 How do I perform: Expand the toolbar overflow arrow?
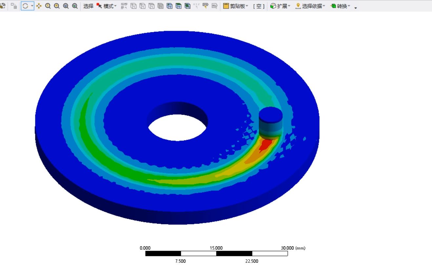[356, 7]
